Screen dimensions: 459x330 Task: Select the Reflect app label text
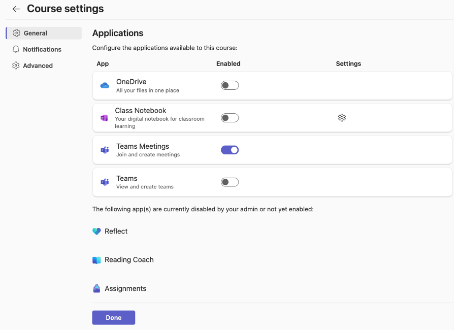pos(116,231)
